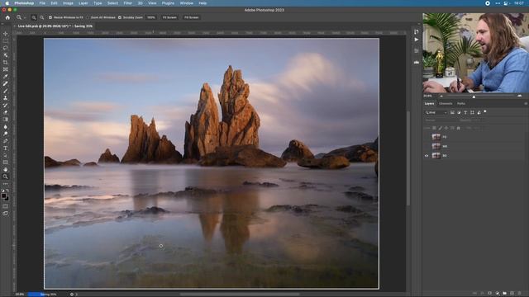Open the File menu

point(42,3)
